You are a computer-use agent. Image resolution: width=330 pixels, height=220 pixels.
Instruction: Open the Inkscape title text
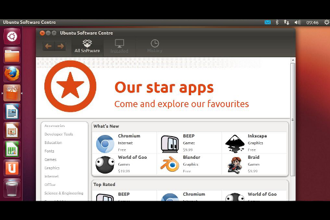click(x=257, y=136)
